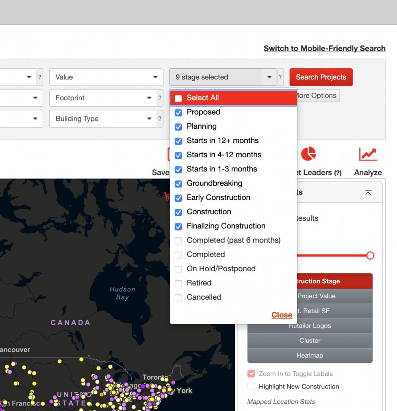Click the Market Leaders pie chart icon
The width and height of the screenshot is (397, 411).
[308, 154]
